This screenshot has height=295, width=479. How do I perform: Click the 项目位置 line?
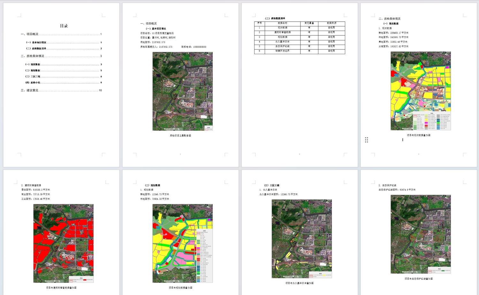click(x=158, y=38)
